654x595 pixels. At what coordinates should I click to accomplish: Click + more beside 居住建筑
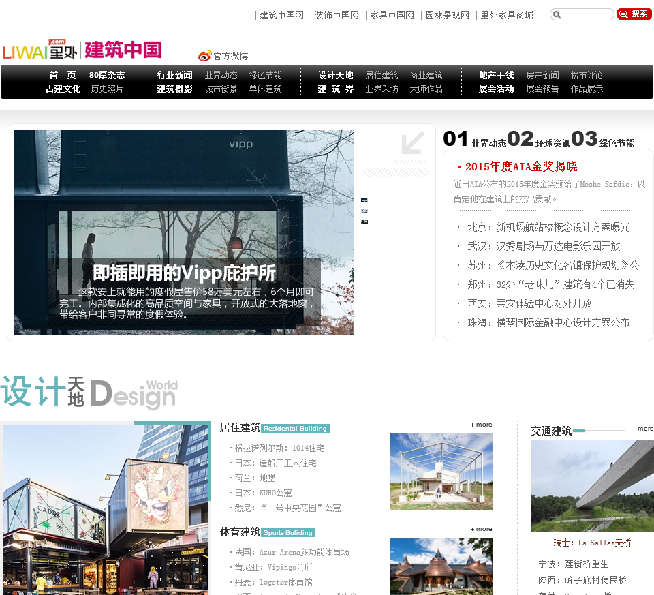[482, 425]
